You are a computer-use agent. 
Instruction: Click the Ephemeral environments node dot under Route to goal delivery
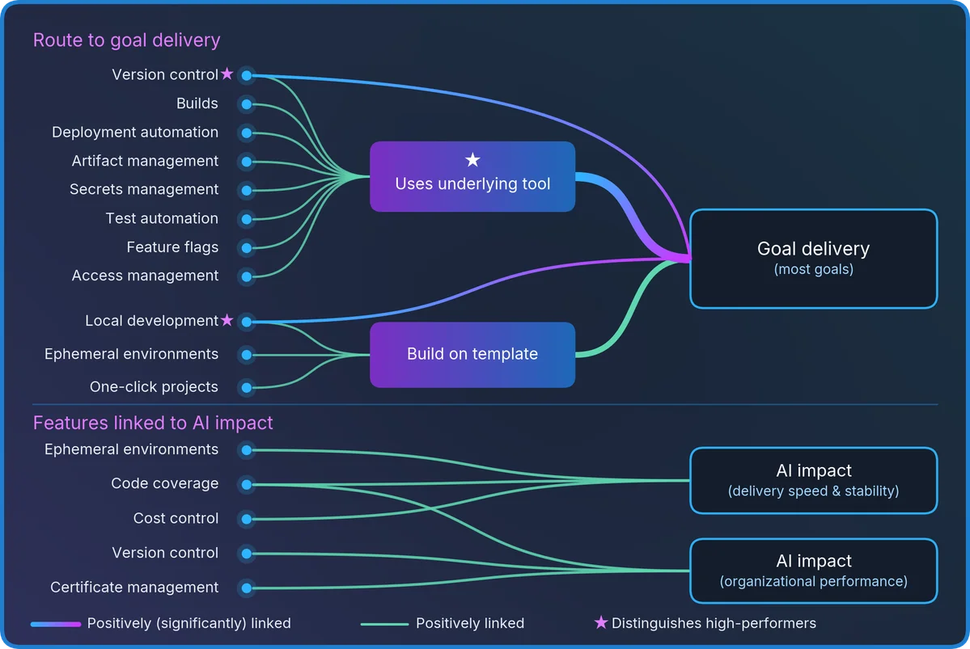246,355
